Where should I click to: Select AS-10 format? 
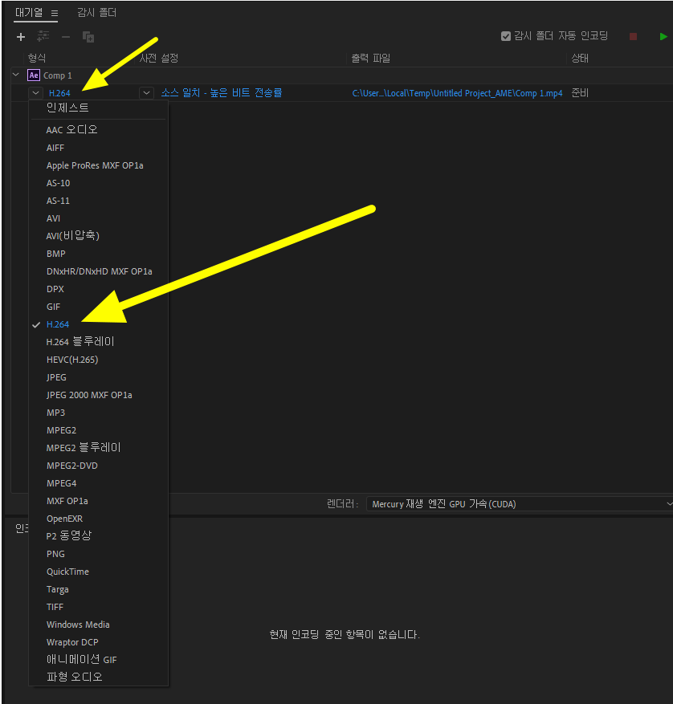point(99,183)
